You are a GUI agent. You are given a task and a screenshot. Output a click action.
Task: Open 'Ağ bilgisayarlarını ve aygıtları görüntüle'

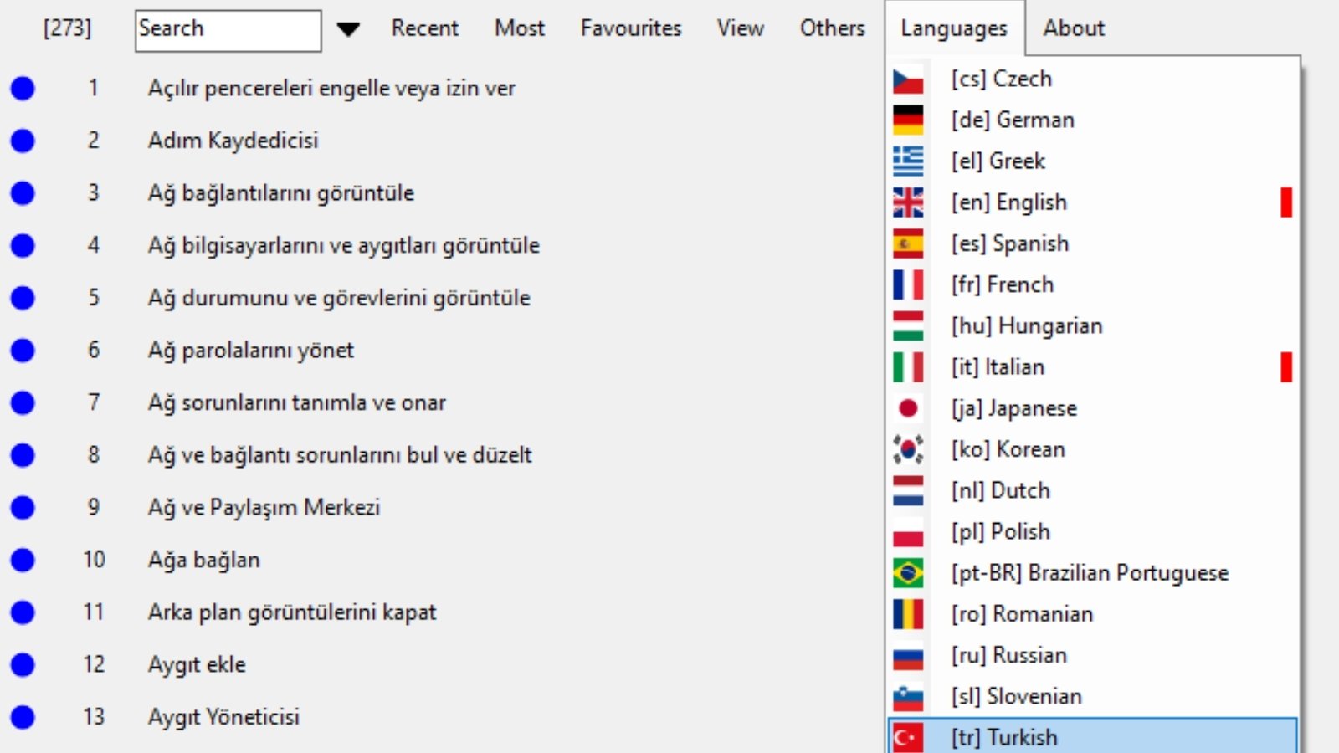pos(344,245)
